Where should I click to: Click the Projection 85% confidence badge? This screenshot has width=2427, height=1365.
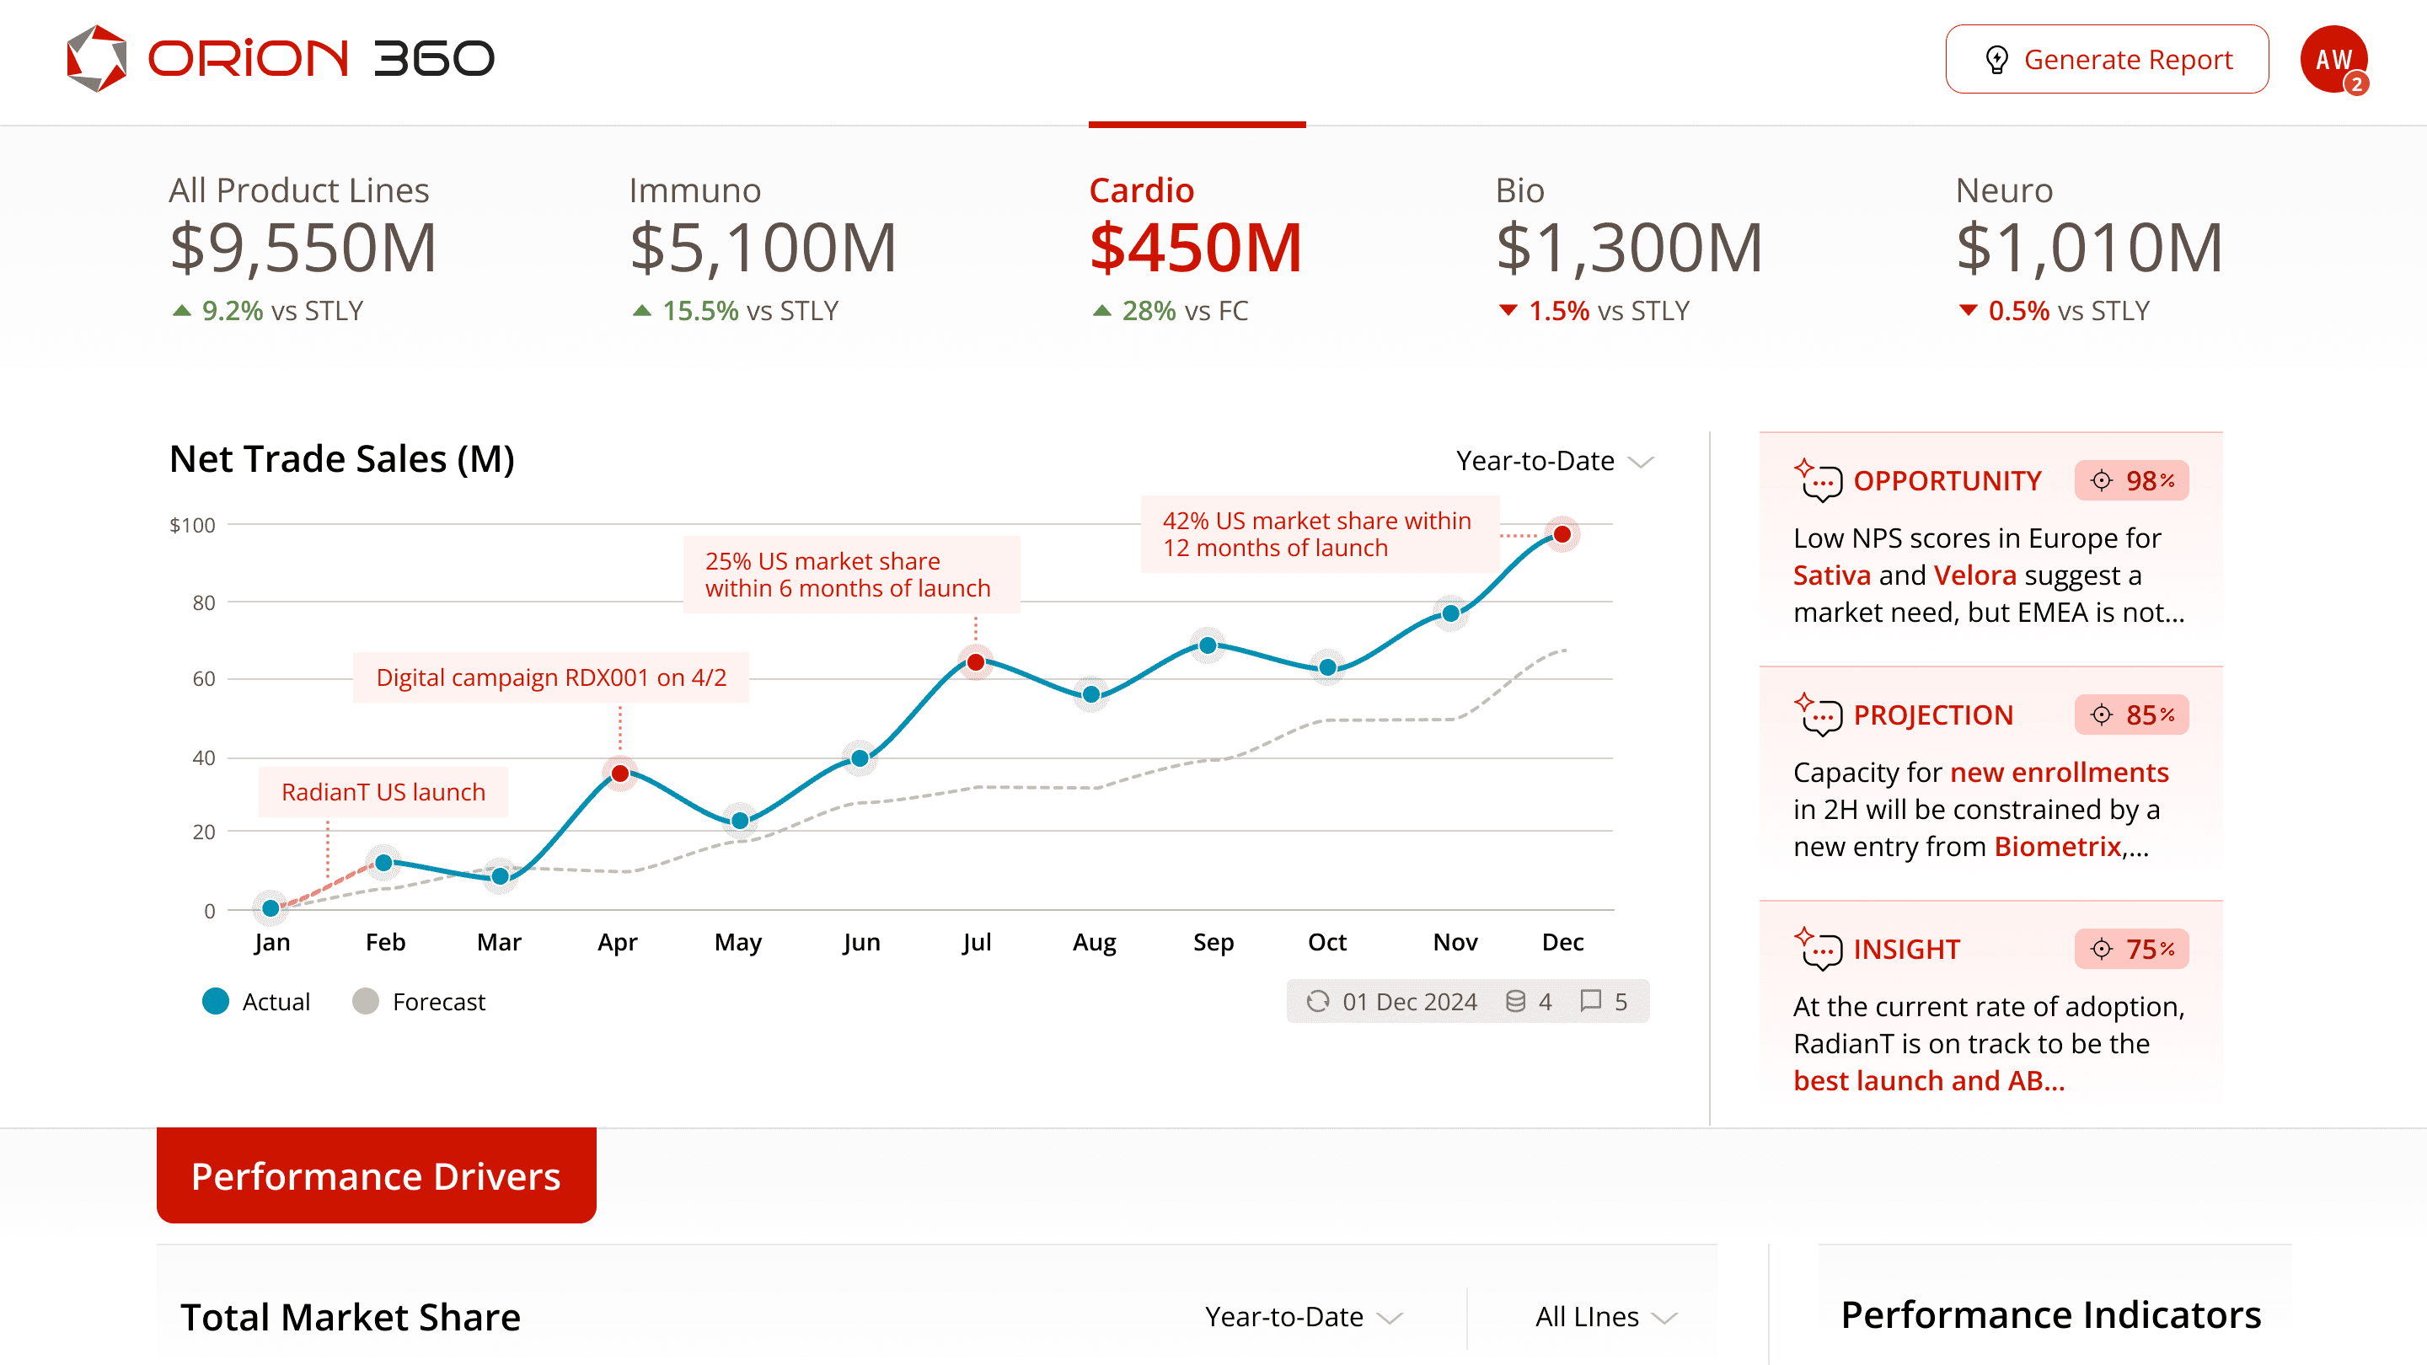2131,715
